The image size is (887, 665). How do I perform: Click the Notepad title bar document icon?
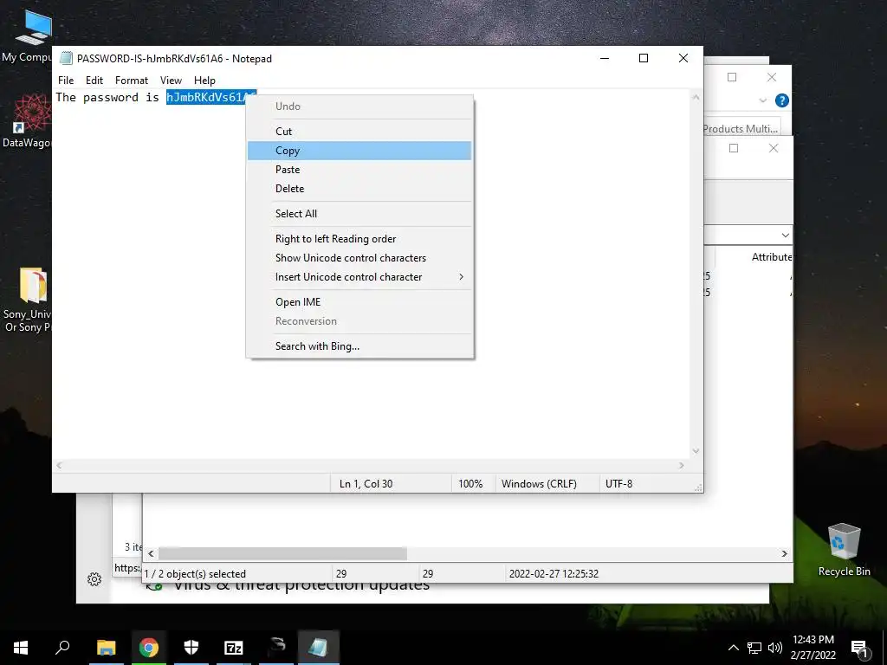pyautogui.click(x=66, y=58)
